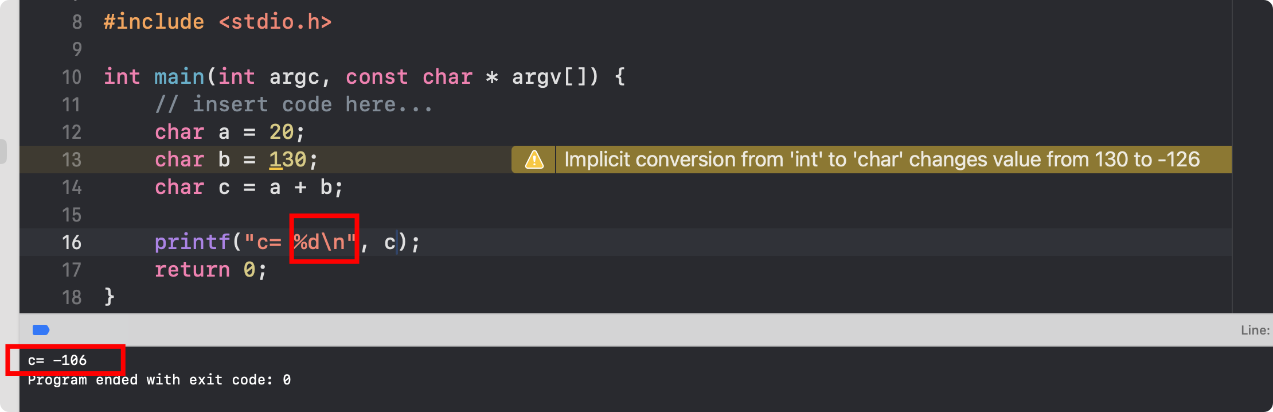This screenshot has width=1273, height=412.
Task: Click the #include directive keyword
Action: coord(154,22)
